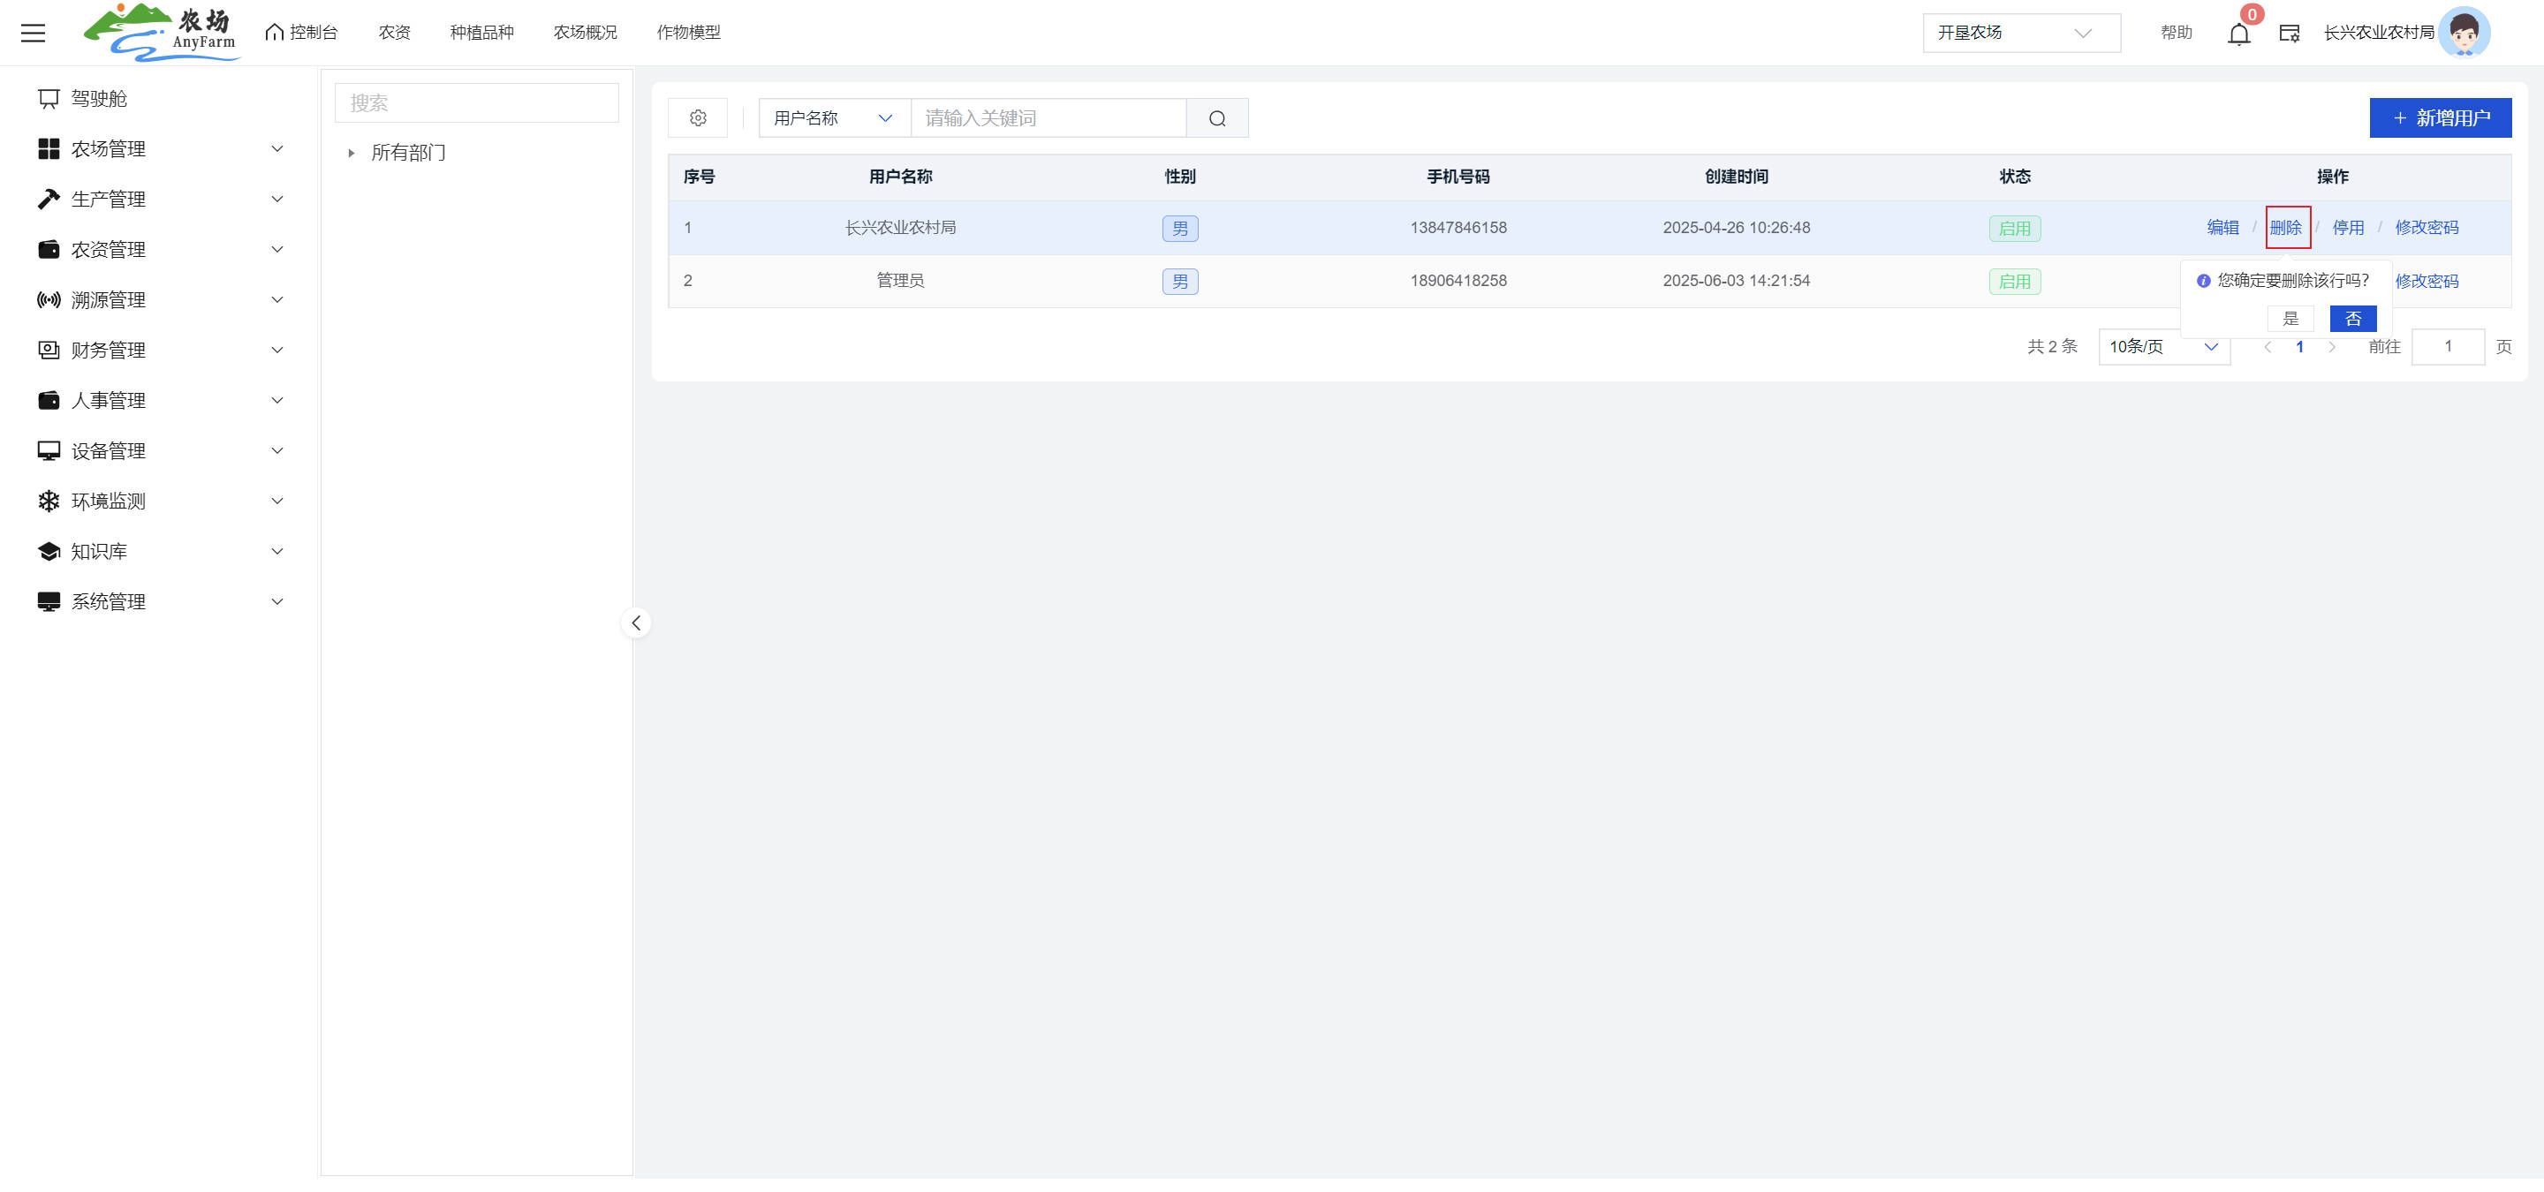Open the 作物模型 top menu
The height and width of the screenshot is (1192, 2544).
[x=688, y=33]
